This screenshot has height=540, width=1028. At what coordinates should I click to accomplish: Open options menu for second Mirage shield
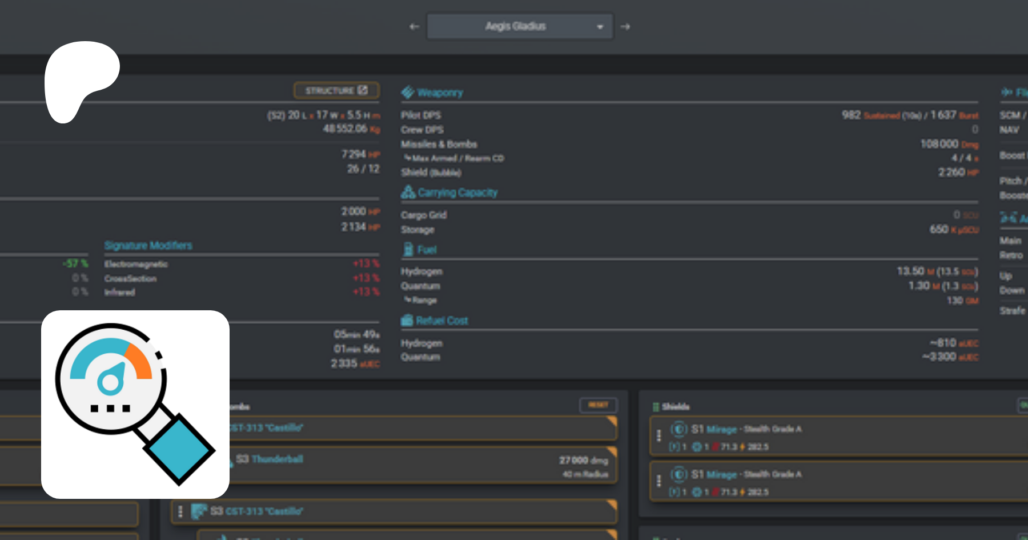coord(658,481)
